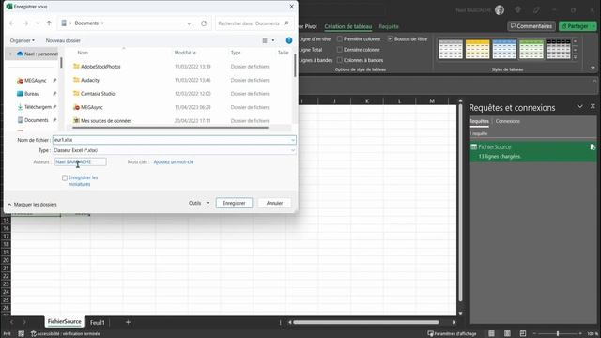Toggle Enregistrer les miniatures checkbox
The width and height of the screenshot is (601, 338).
point(65,178)
